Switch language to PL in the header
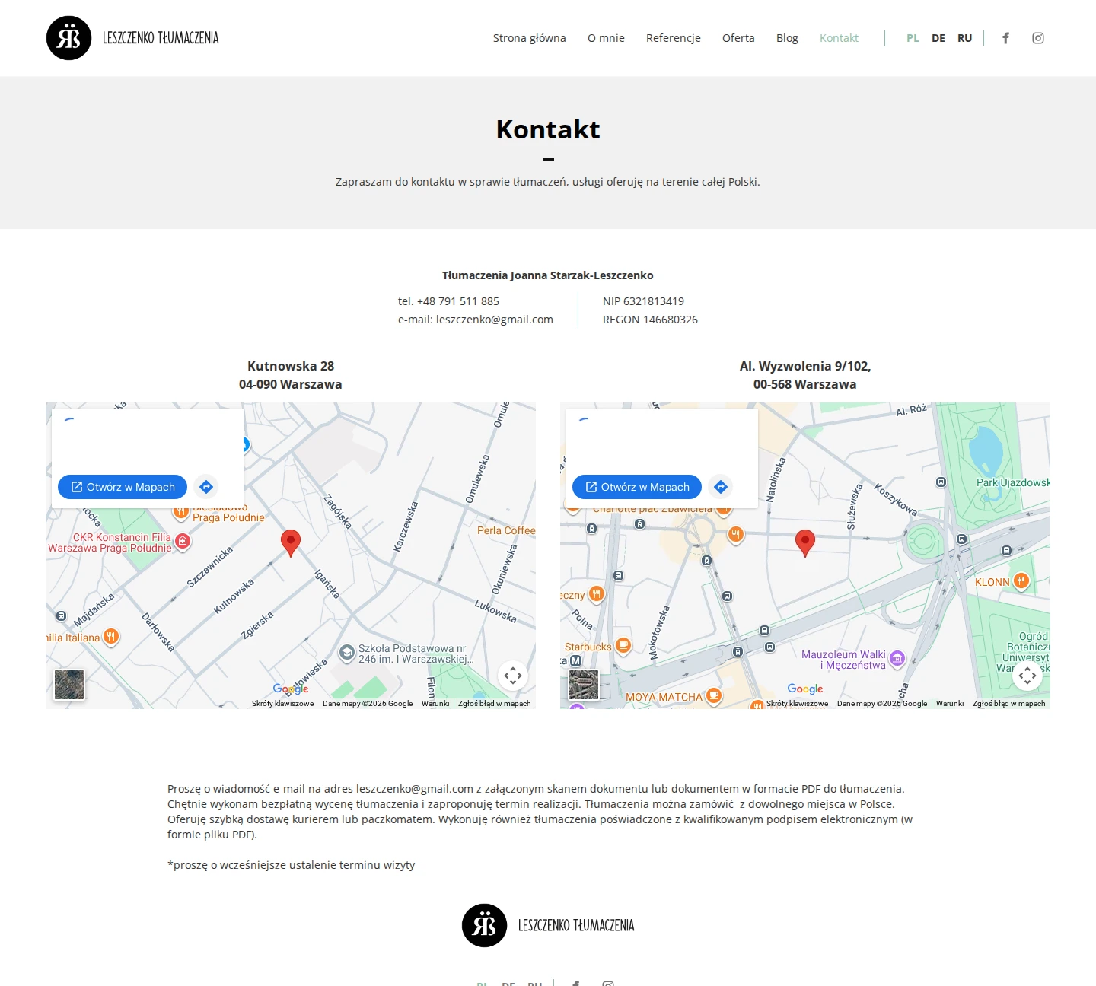 click(x=913, y=38)
